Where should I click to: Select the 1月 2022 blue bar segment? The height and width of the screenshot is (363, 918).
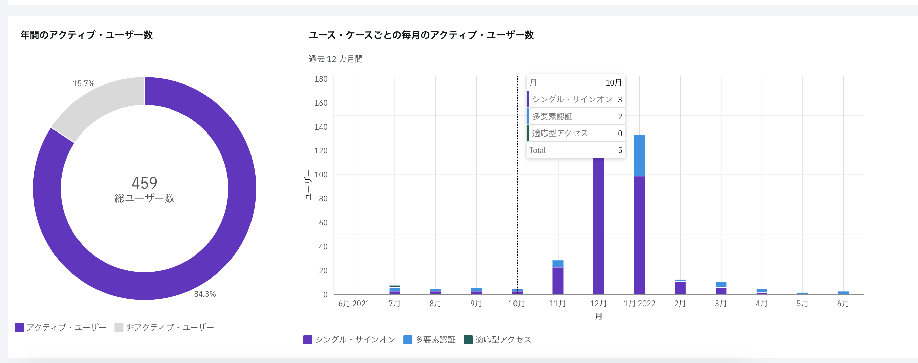639,155
